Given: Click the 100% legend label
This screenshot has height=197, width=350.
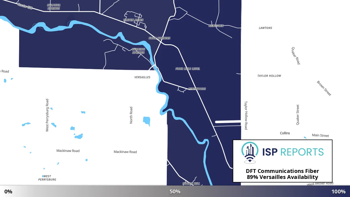Looking at the screenshot, I should pyautogui.click(x=339, y=192).
